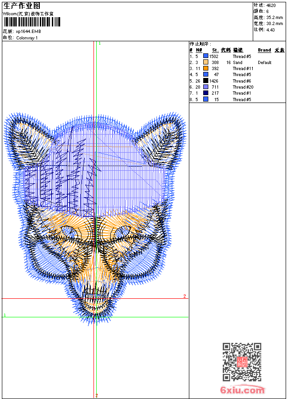287x399 pixels.
Task: Click the barcode under the Wilcom title
Action: 32,22
